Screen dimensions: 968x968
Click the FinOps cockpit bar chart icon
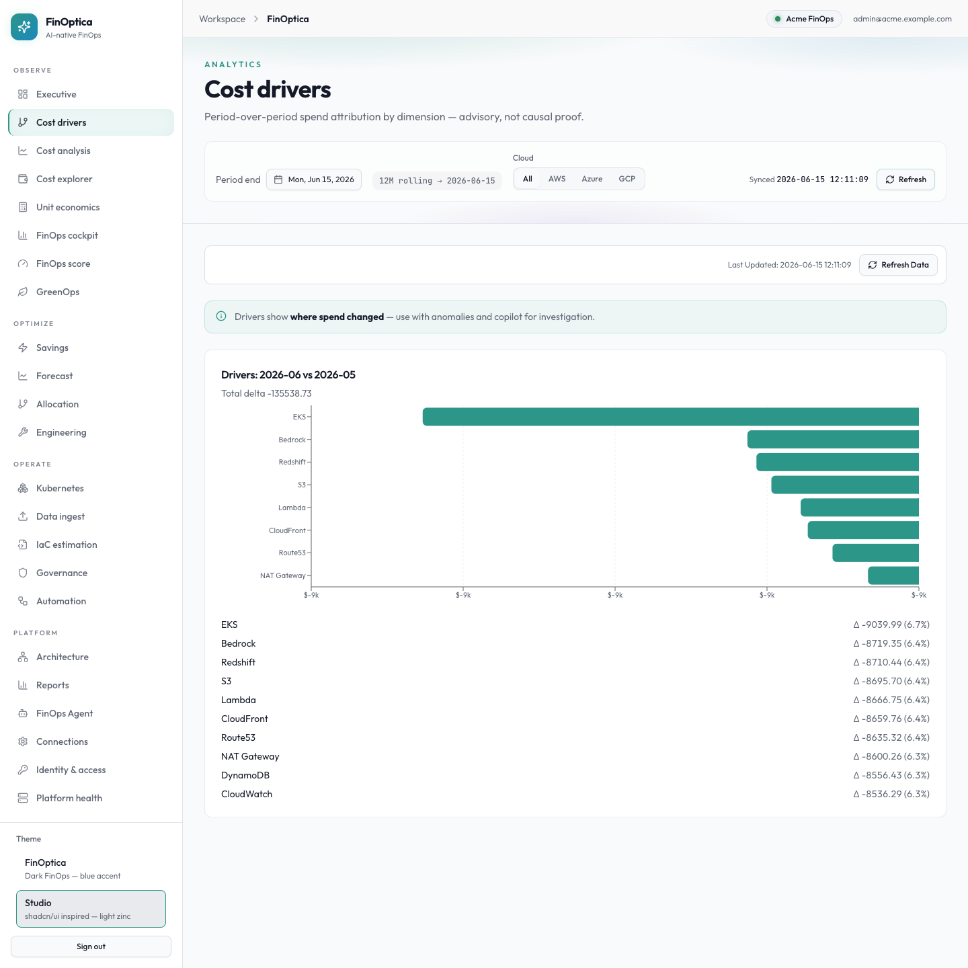point(23,235)
